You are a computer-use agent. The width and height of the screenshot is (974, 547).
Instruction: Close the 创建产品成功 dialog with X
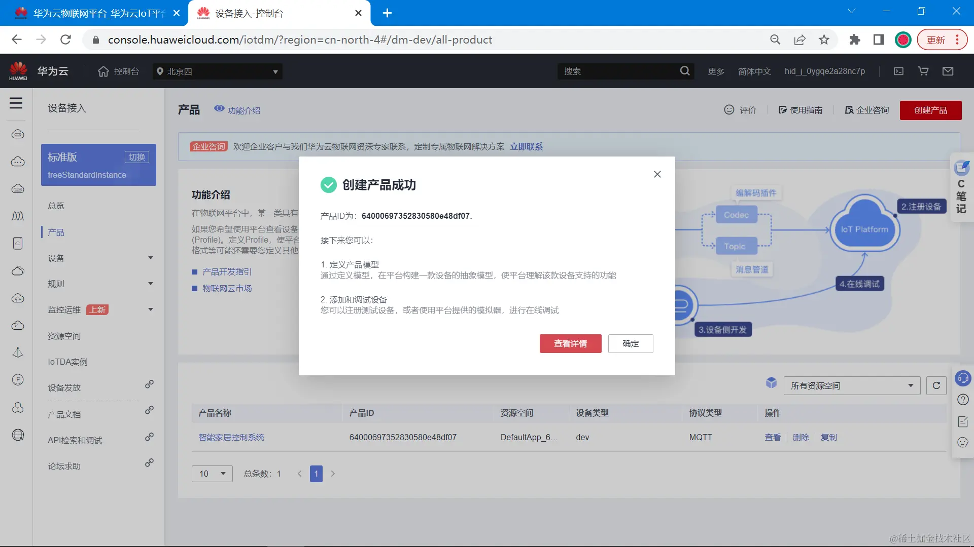coord(657,174)
